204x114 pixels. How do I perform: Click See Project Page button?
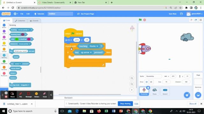pyautogui.click(x=85, y=14)
